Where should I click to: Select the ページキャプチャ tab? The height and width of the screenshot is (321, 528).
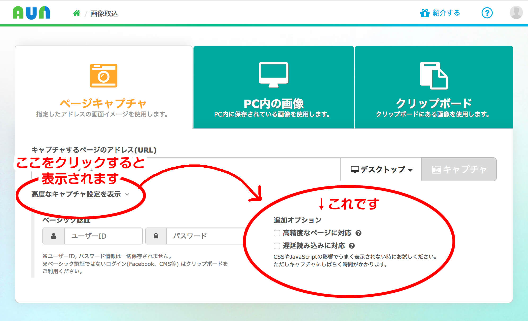(x=104, y=87)
